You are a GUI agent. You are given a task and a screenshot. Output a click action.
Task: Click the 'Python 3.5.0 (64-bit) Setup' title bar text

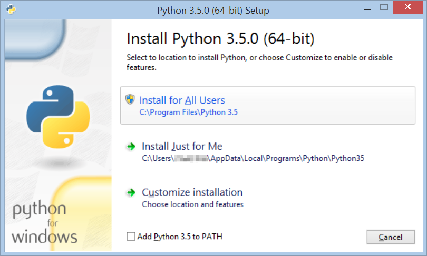point(213,10)
